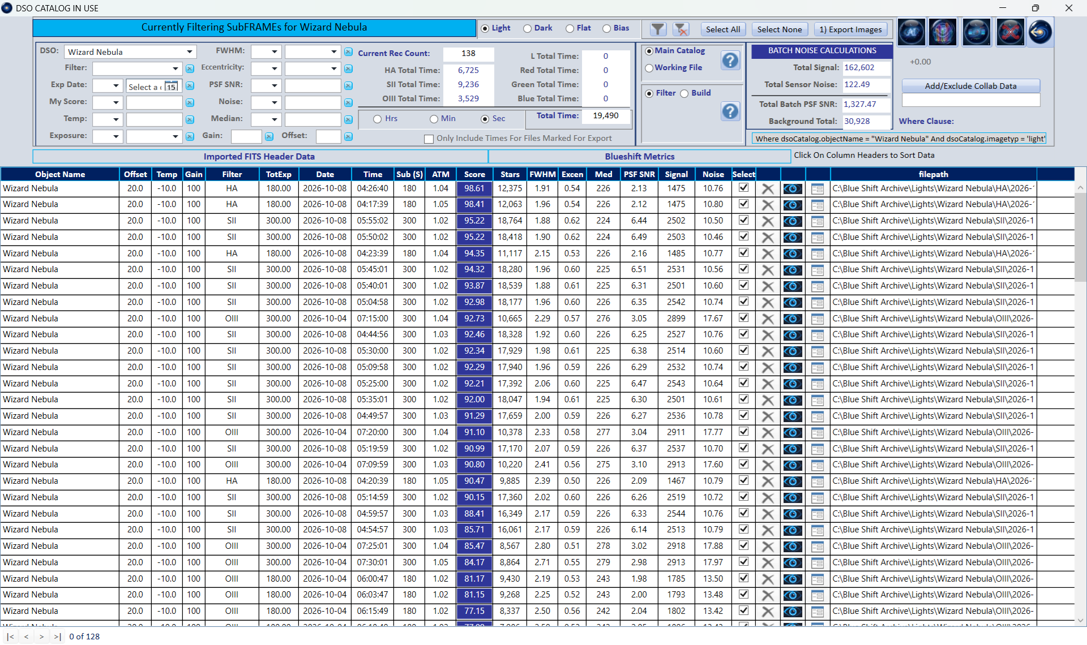Expand the Filter dropdown list
Image resolution: width=1087 pixels, height=645 pixels.
[176, 69]
